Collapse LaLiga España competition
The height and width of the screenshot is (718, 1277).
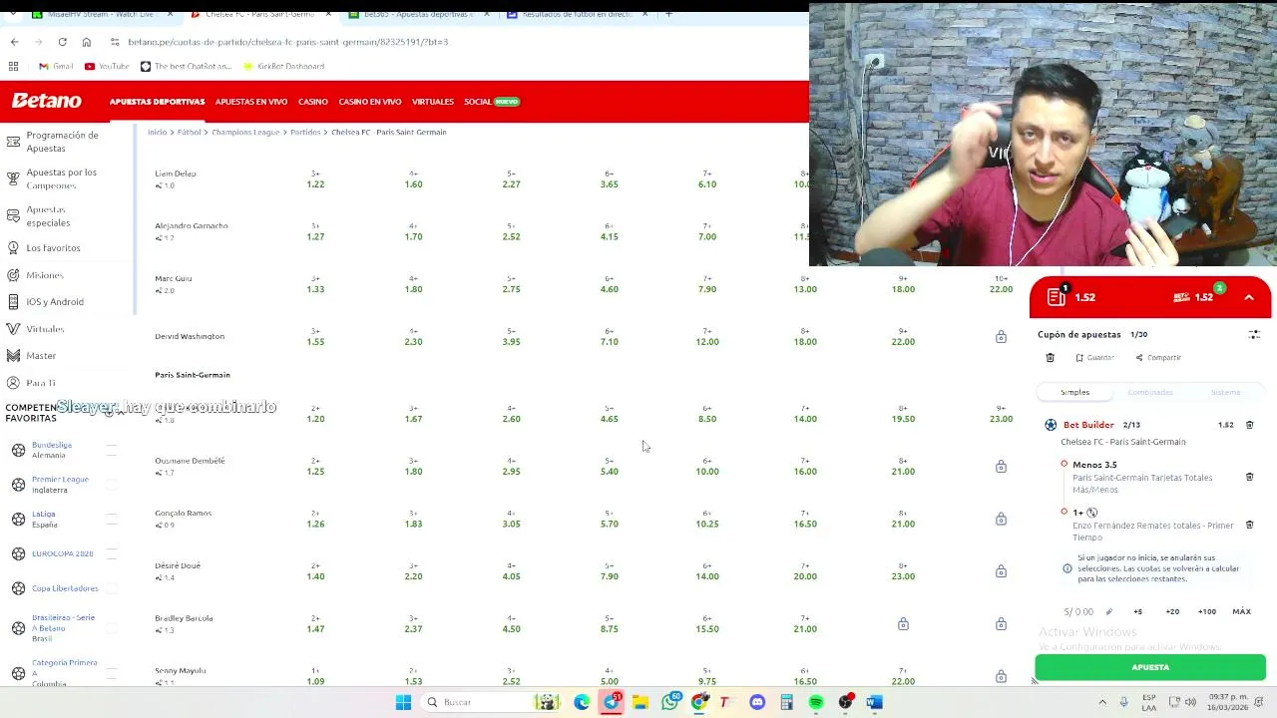[112, 519]
